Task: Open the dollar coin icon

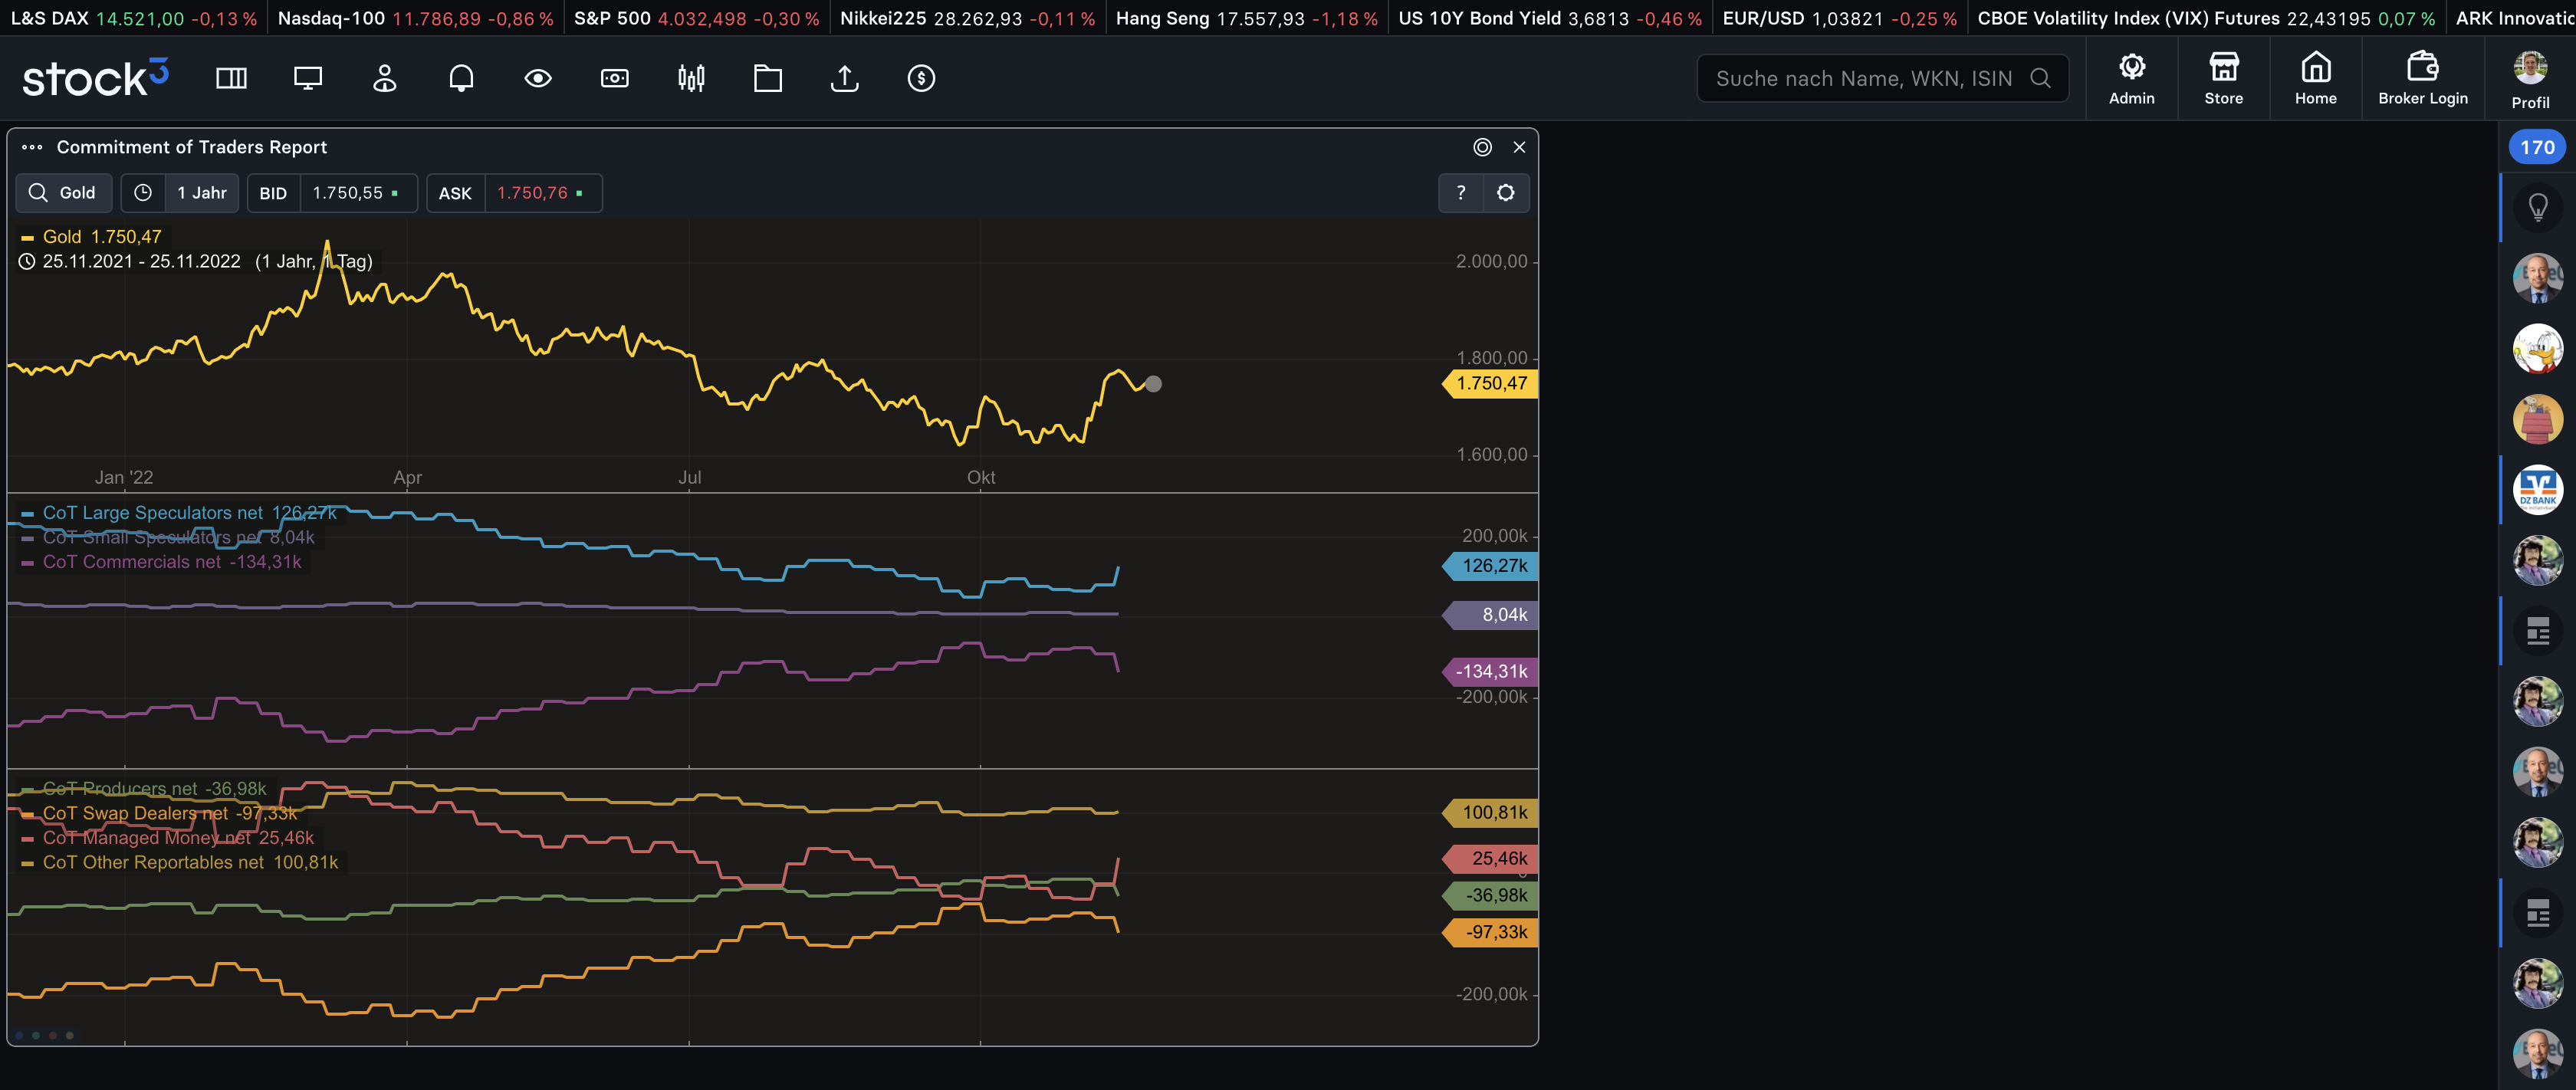Action: click(921, 78)
